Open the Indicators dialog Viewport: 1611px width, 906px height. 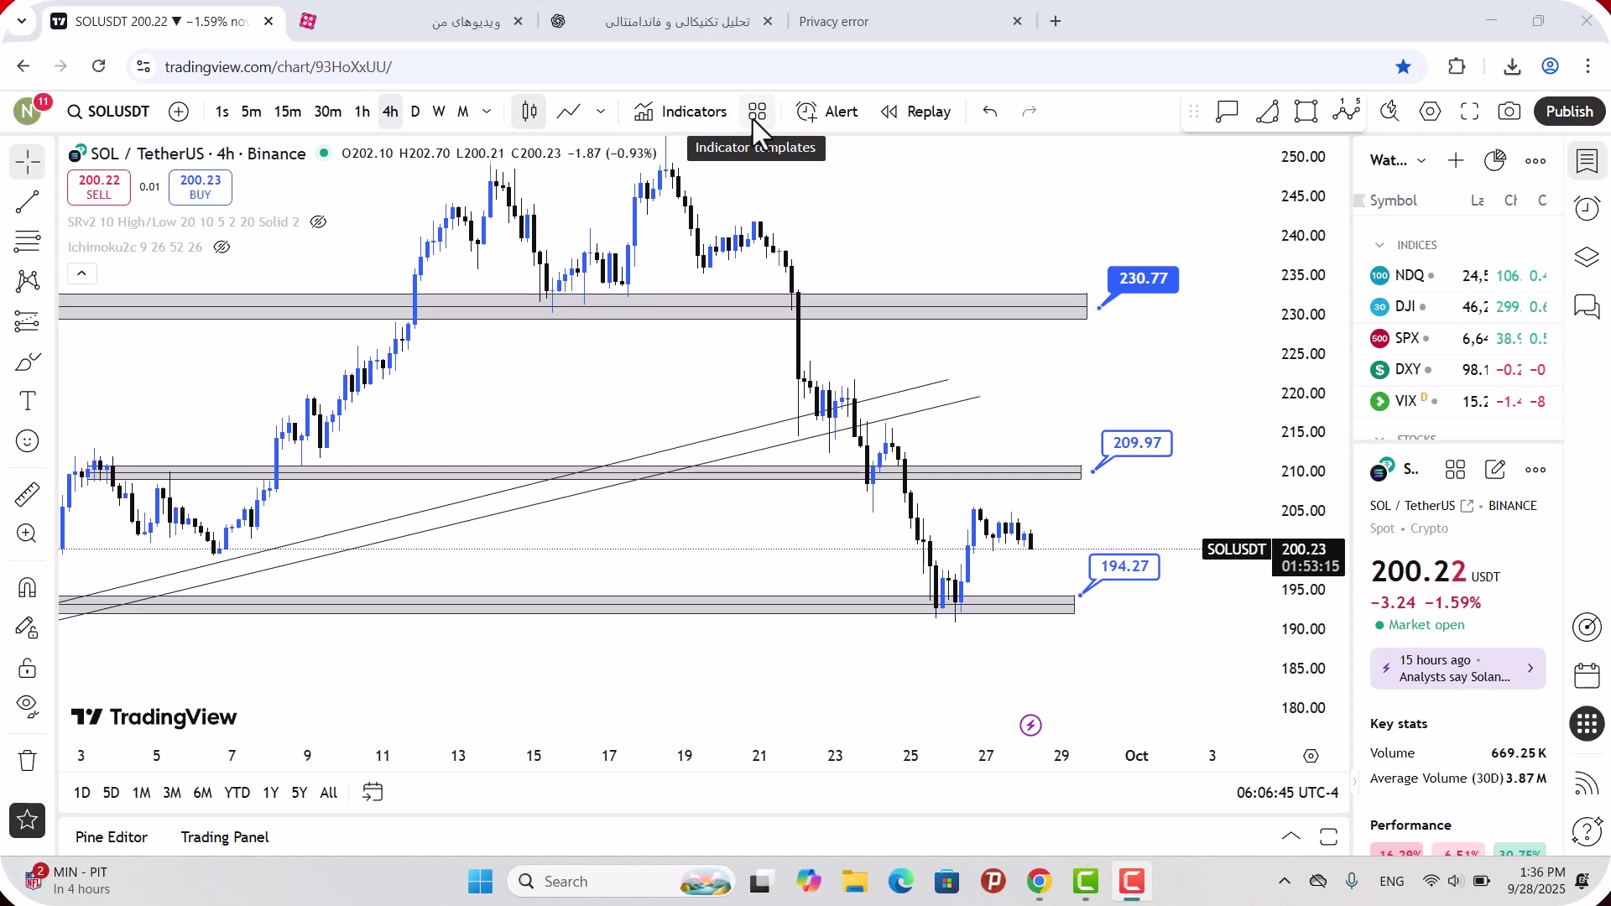click(680, 112)
